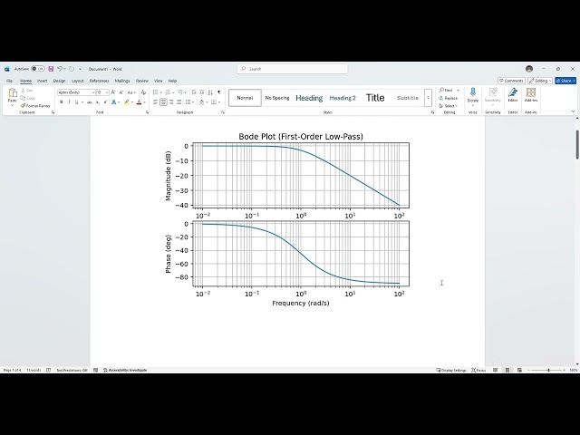
Task: Switch to Print Layout view in status bar
Action: click(x=507, y=370)
